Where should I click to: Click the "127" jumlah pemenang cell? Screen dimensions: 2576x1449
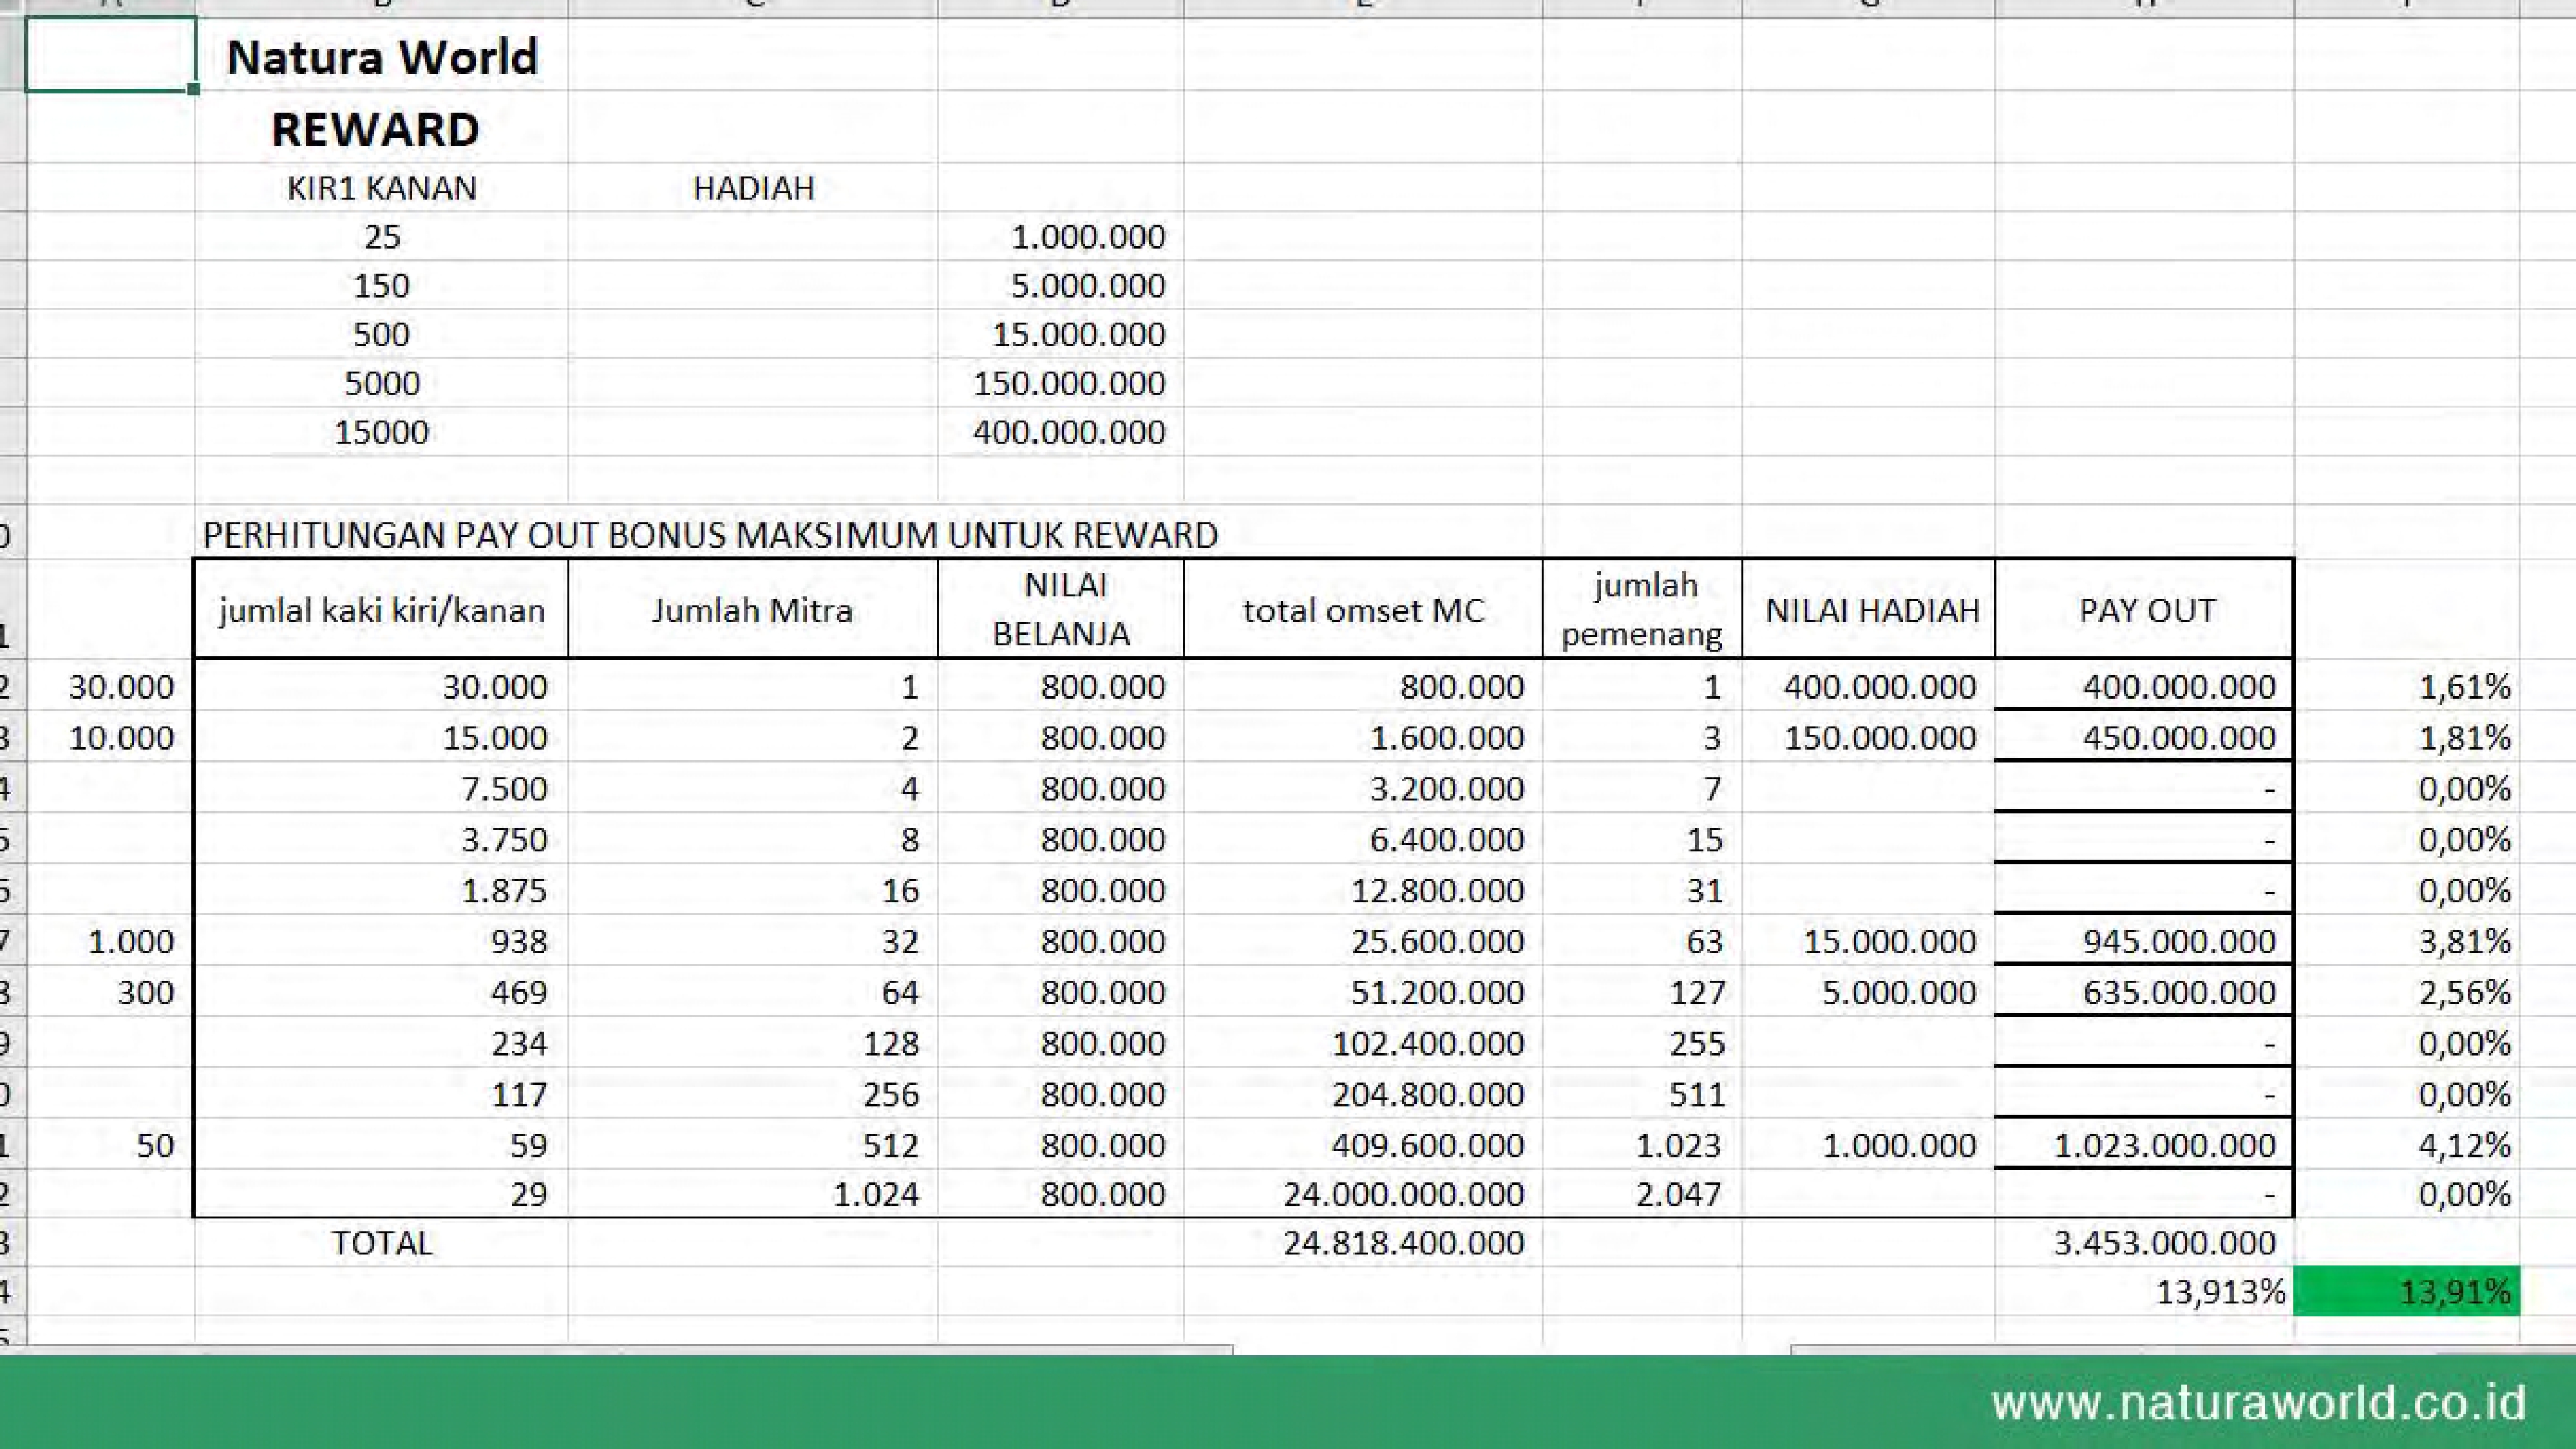(1642, 993)
